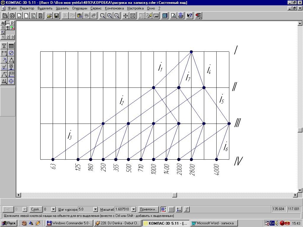
Task: Click the Пуск start button
Action: [9, 223]
